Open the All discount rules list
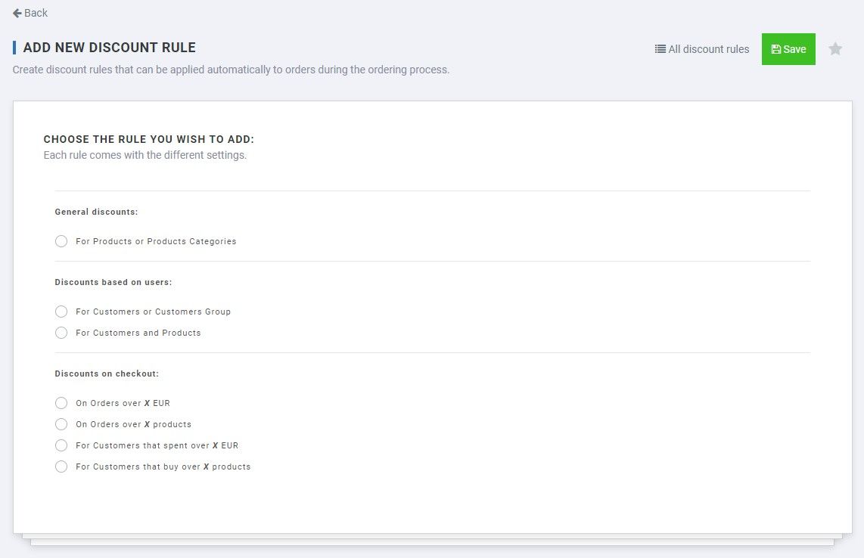This screenshot has width=864, height=558. tap(702, 49)
